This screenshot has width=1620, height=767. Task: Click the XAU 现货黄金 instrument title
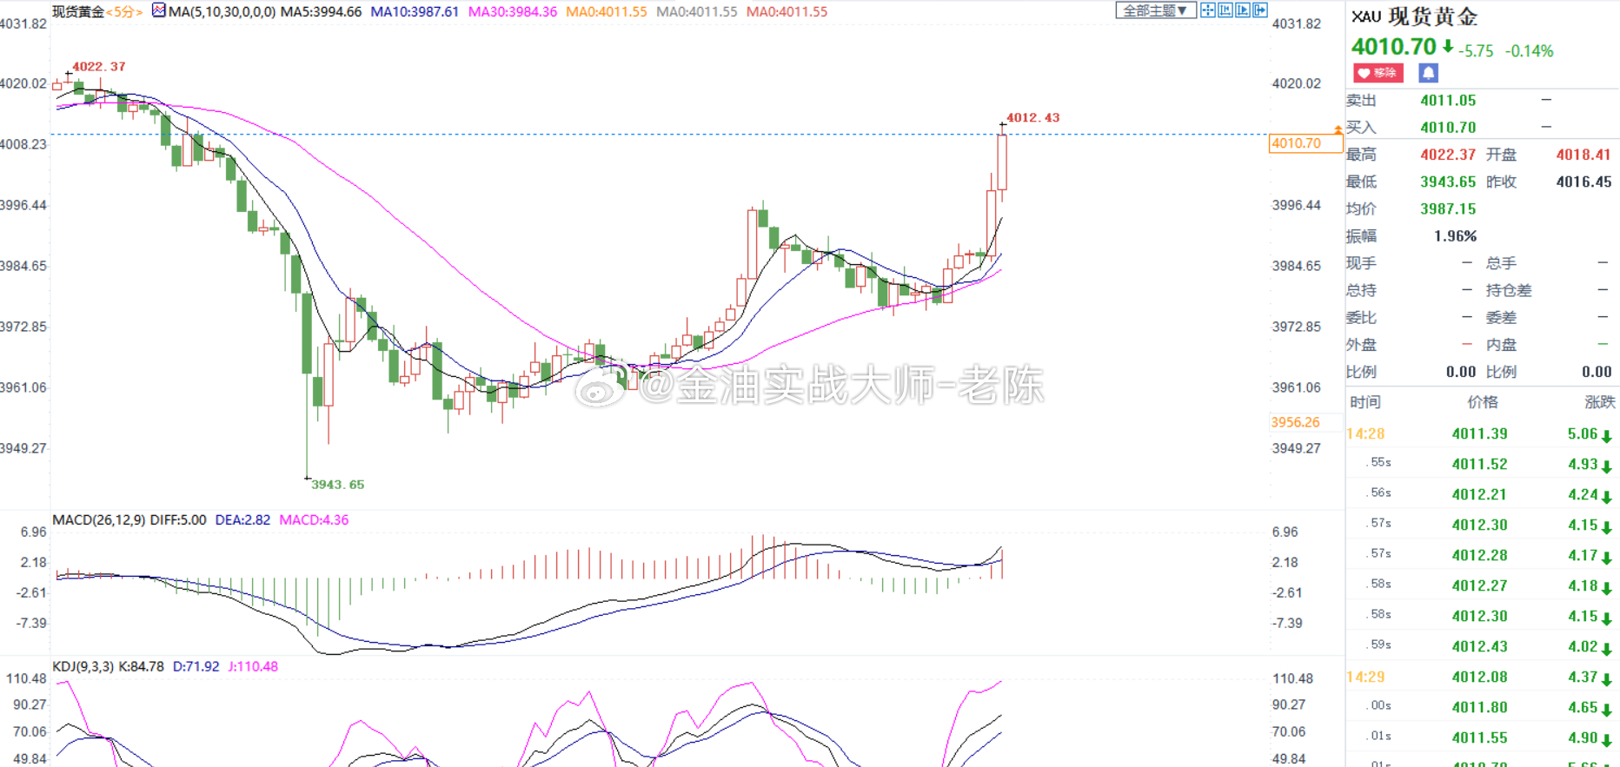click(1414, 17)
